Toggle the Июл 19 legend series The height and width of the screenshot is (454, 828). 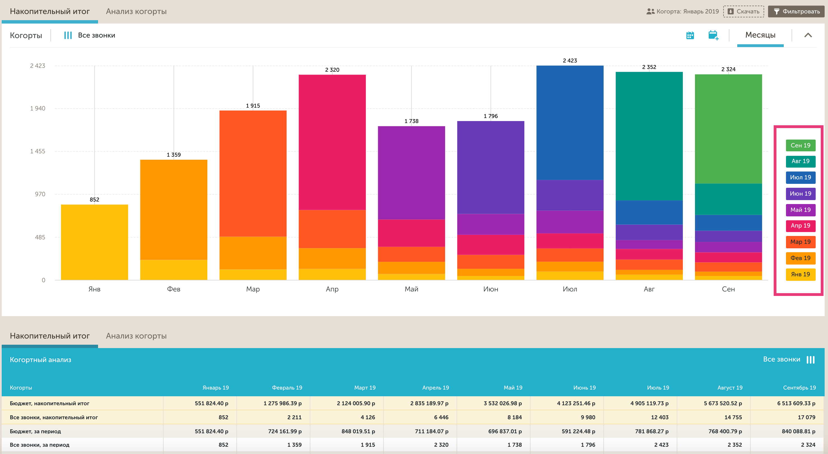[800, 177]
